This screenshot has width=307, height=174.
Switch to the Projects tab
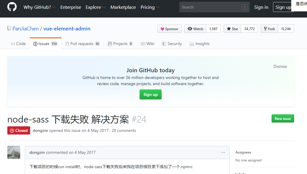(120, 44)
